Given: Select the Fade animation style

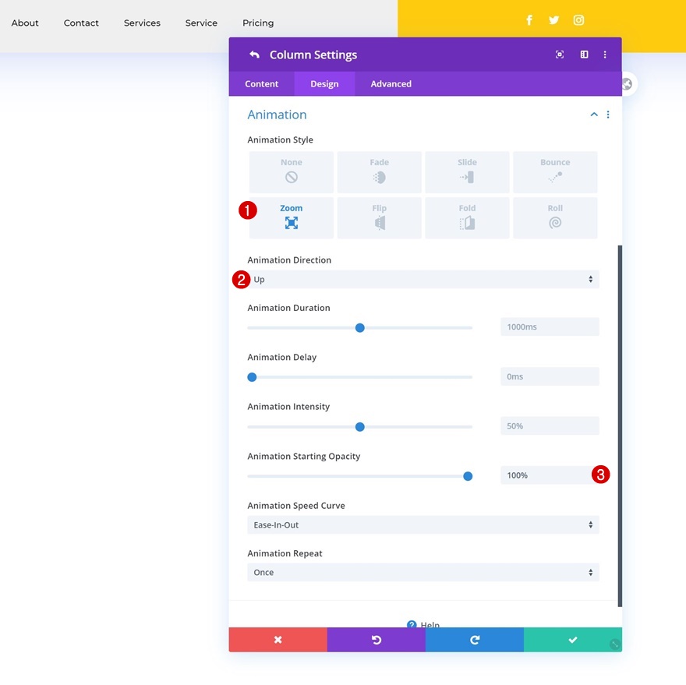Looking at the screenshot, I should 380,172.
